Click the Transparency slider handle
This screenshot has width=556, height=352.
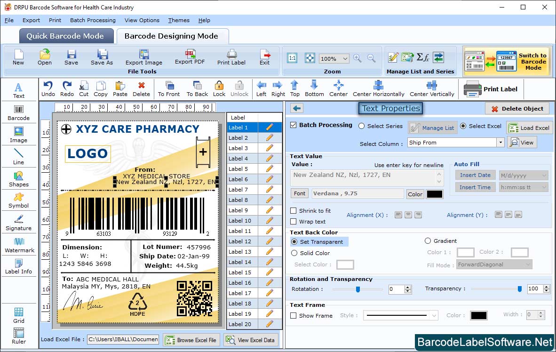click(519, 289)
